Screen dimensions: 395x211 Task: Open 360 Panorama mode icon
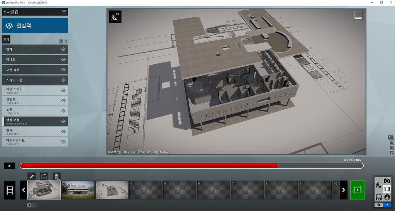tap(387, 197)
